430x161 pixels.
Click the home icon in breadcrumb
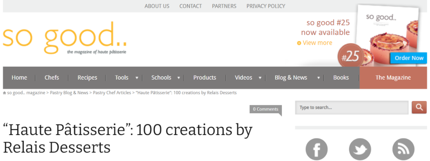point(4,93)
